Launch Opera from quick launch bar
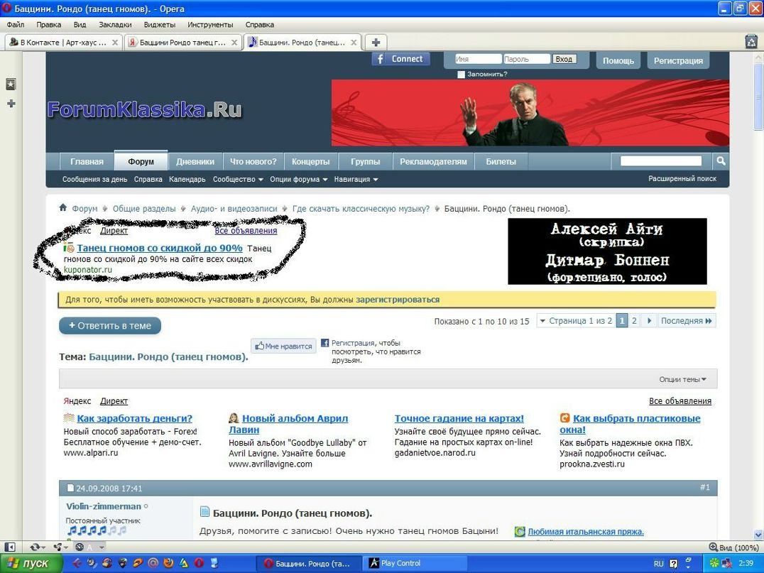This screenshot has width=764, height=573. click(199, 563)
